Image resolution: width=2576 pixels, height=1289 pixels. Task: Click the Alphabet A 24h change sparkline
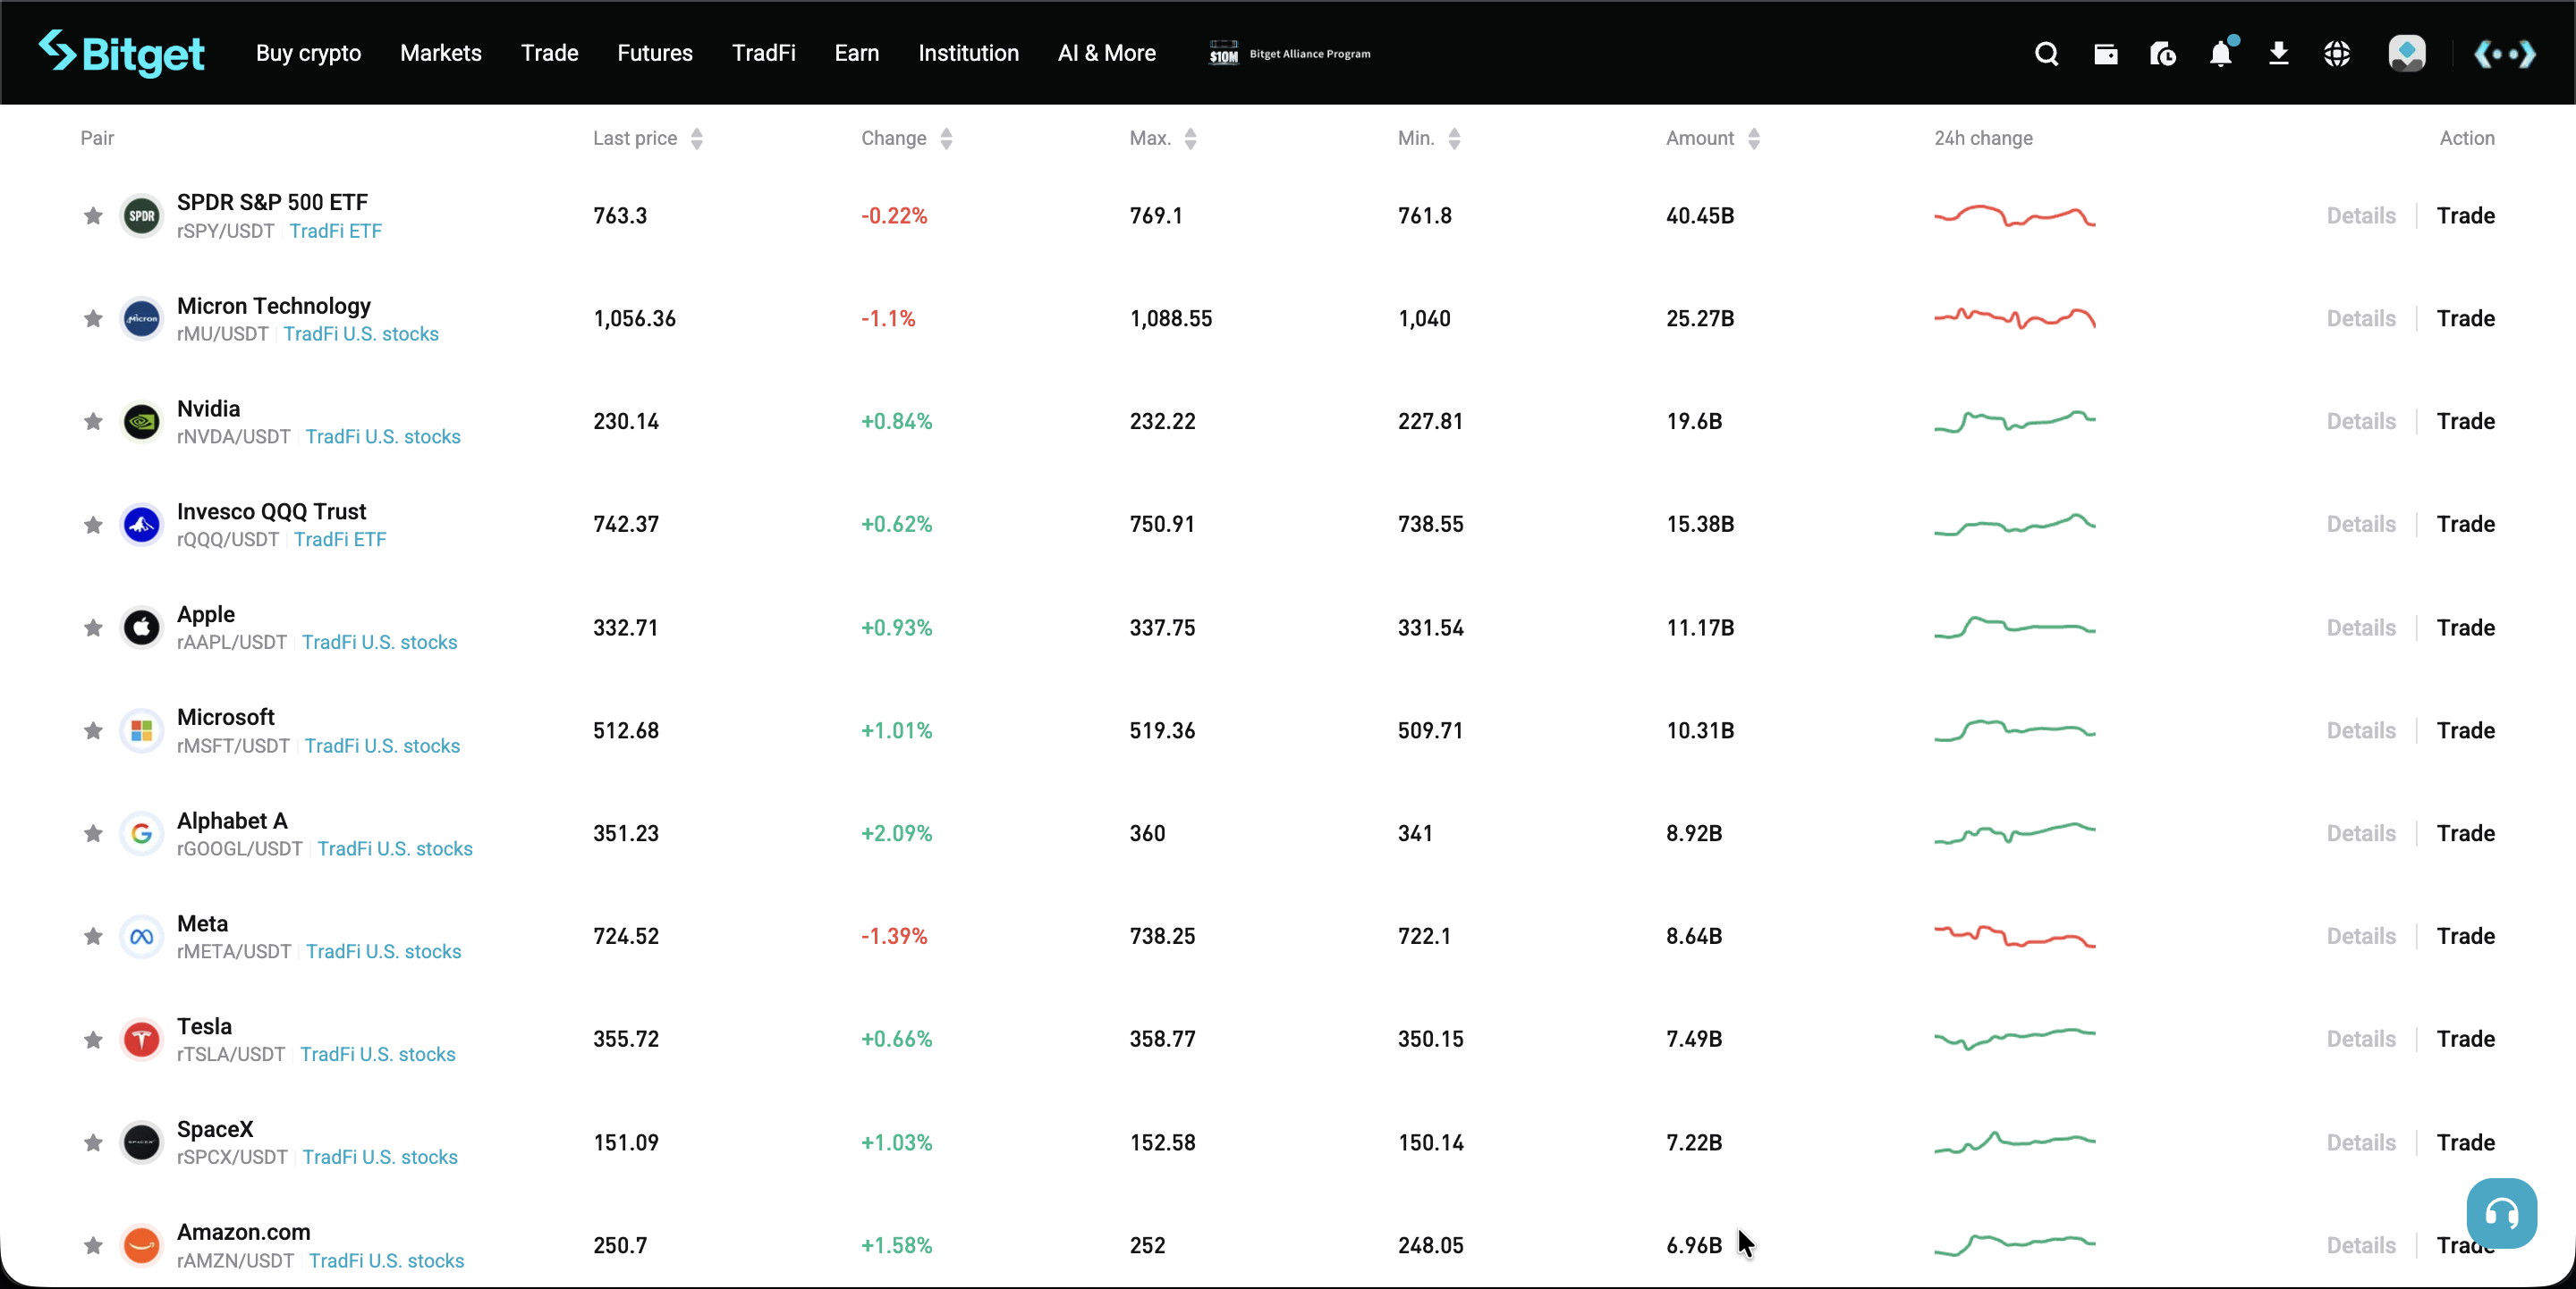click(x=2014, y=833)
